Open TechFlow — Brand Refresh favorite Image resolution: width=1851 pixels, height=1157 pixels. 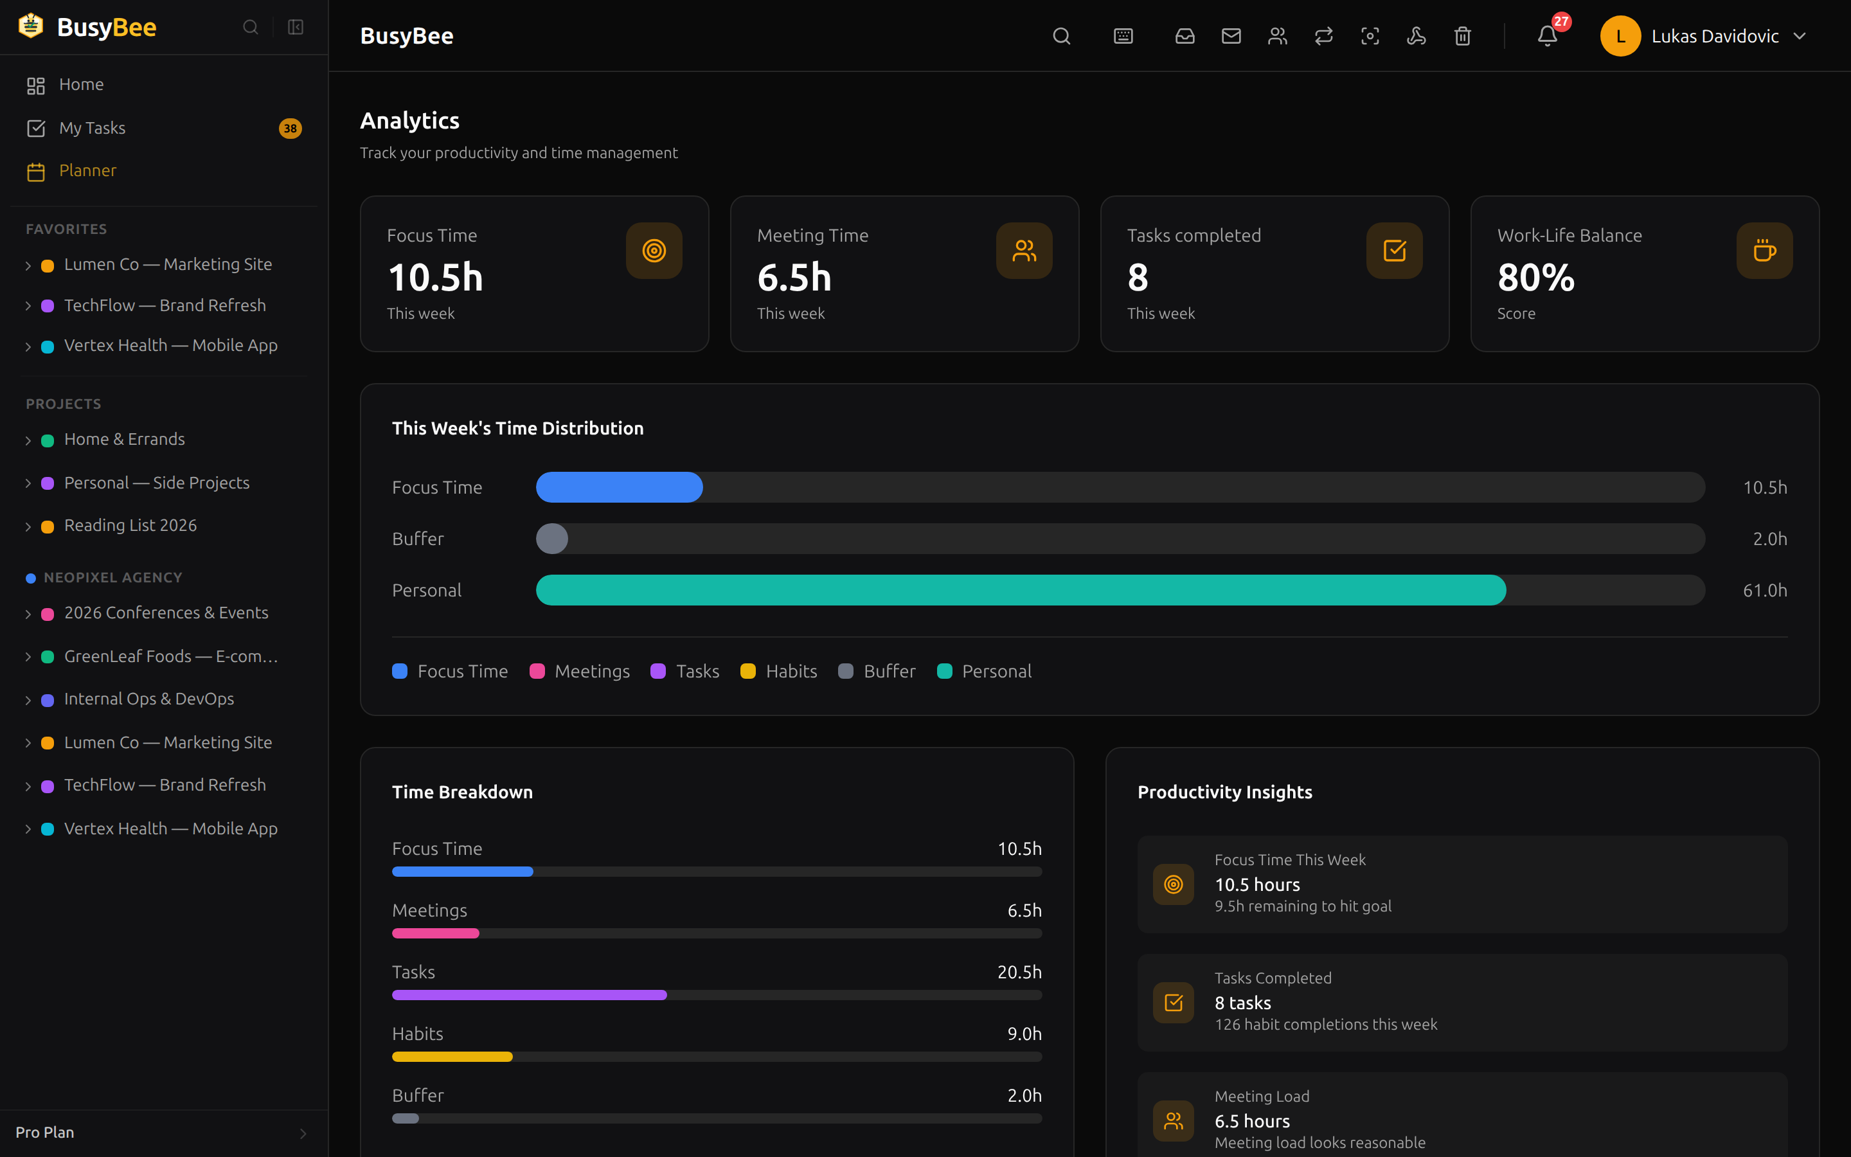[x=164, y=305]
